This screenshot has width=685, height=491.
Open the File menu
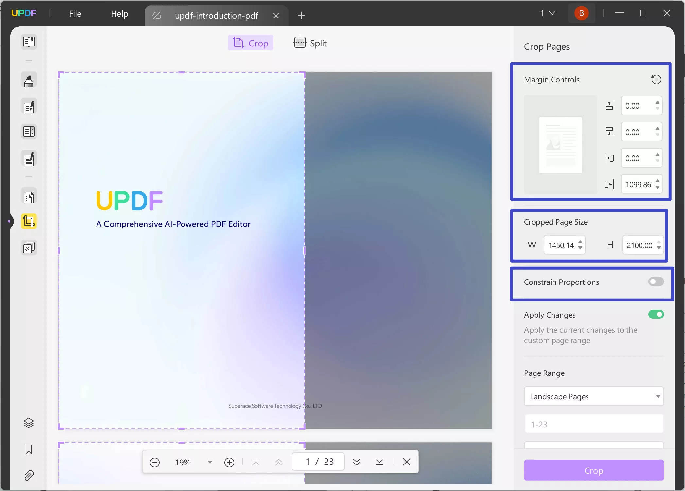pyautogui.click(x=75, y=14)
